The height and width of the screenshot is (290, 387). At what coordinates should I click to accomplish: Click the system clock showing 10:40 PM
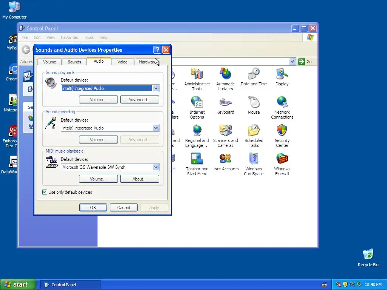tap(373, 285)
